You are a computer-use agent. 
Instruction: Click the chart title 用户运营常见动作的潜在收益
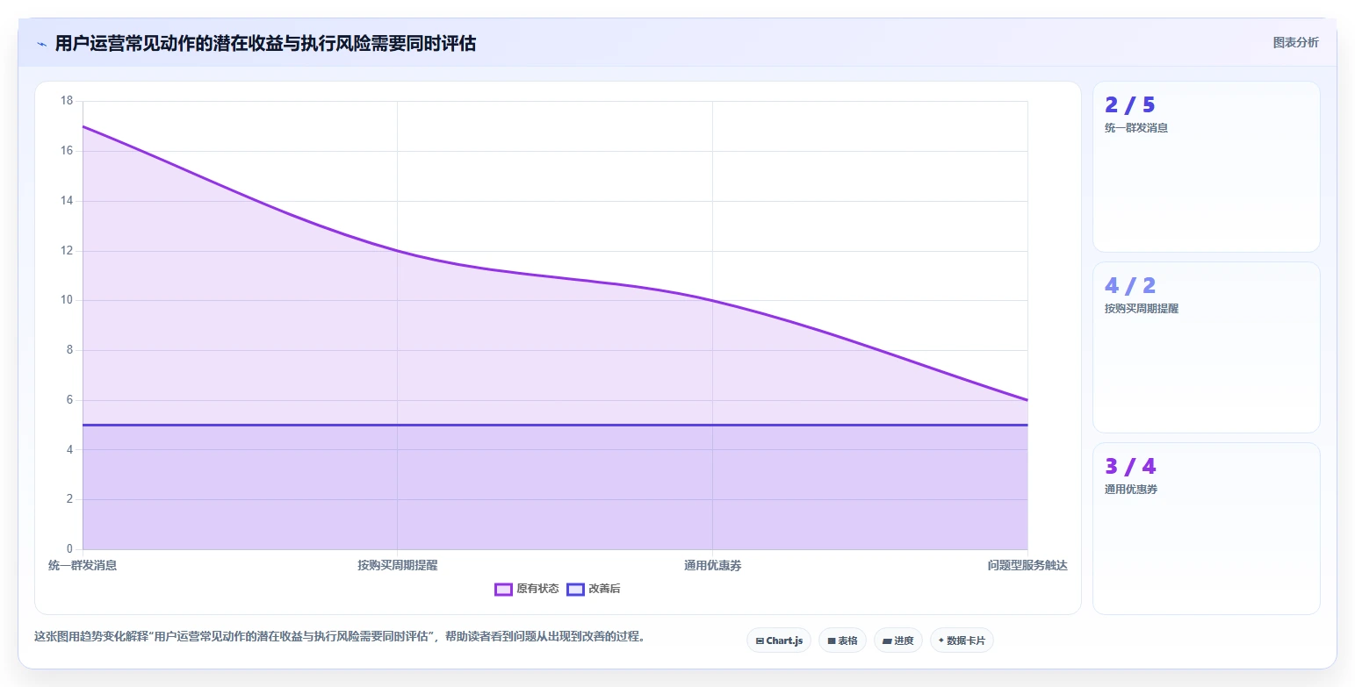265,44
